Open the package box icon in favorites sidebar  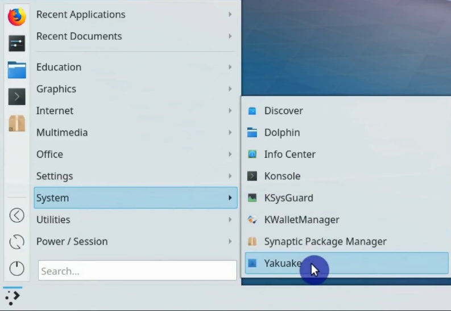click(16, 123)
